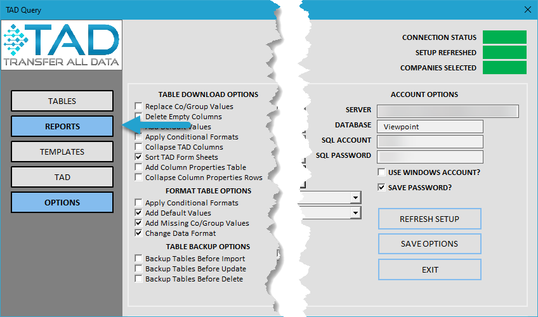This screenshot has width=538, height=317.
Task: Enable Backup Tables Before Import
Action: point(138,259)
